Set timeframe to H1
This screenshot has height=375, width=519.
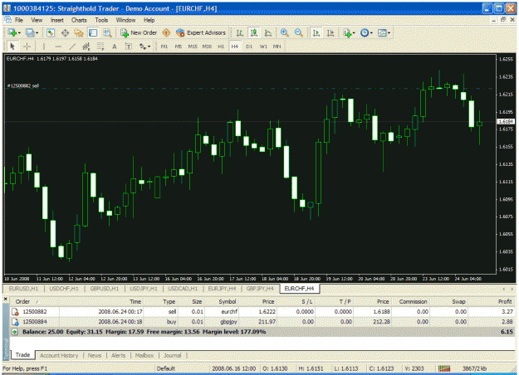[x=221, y=46]
